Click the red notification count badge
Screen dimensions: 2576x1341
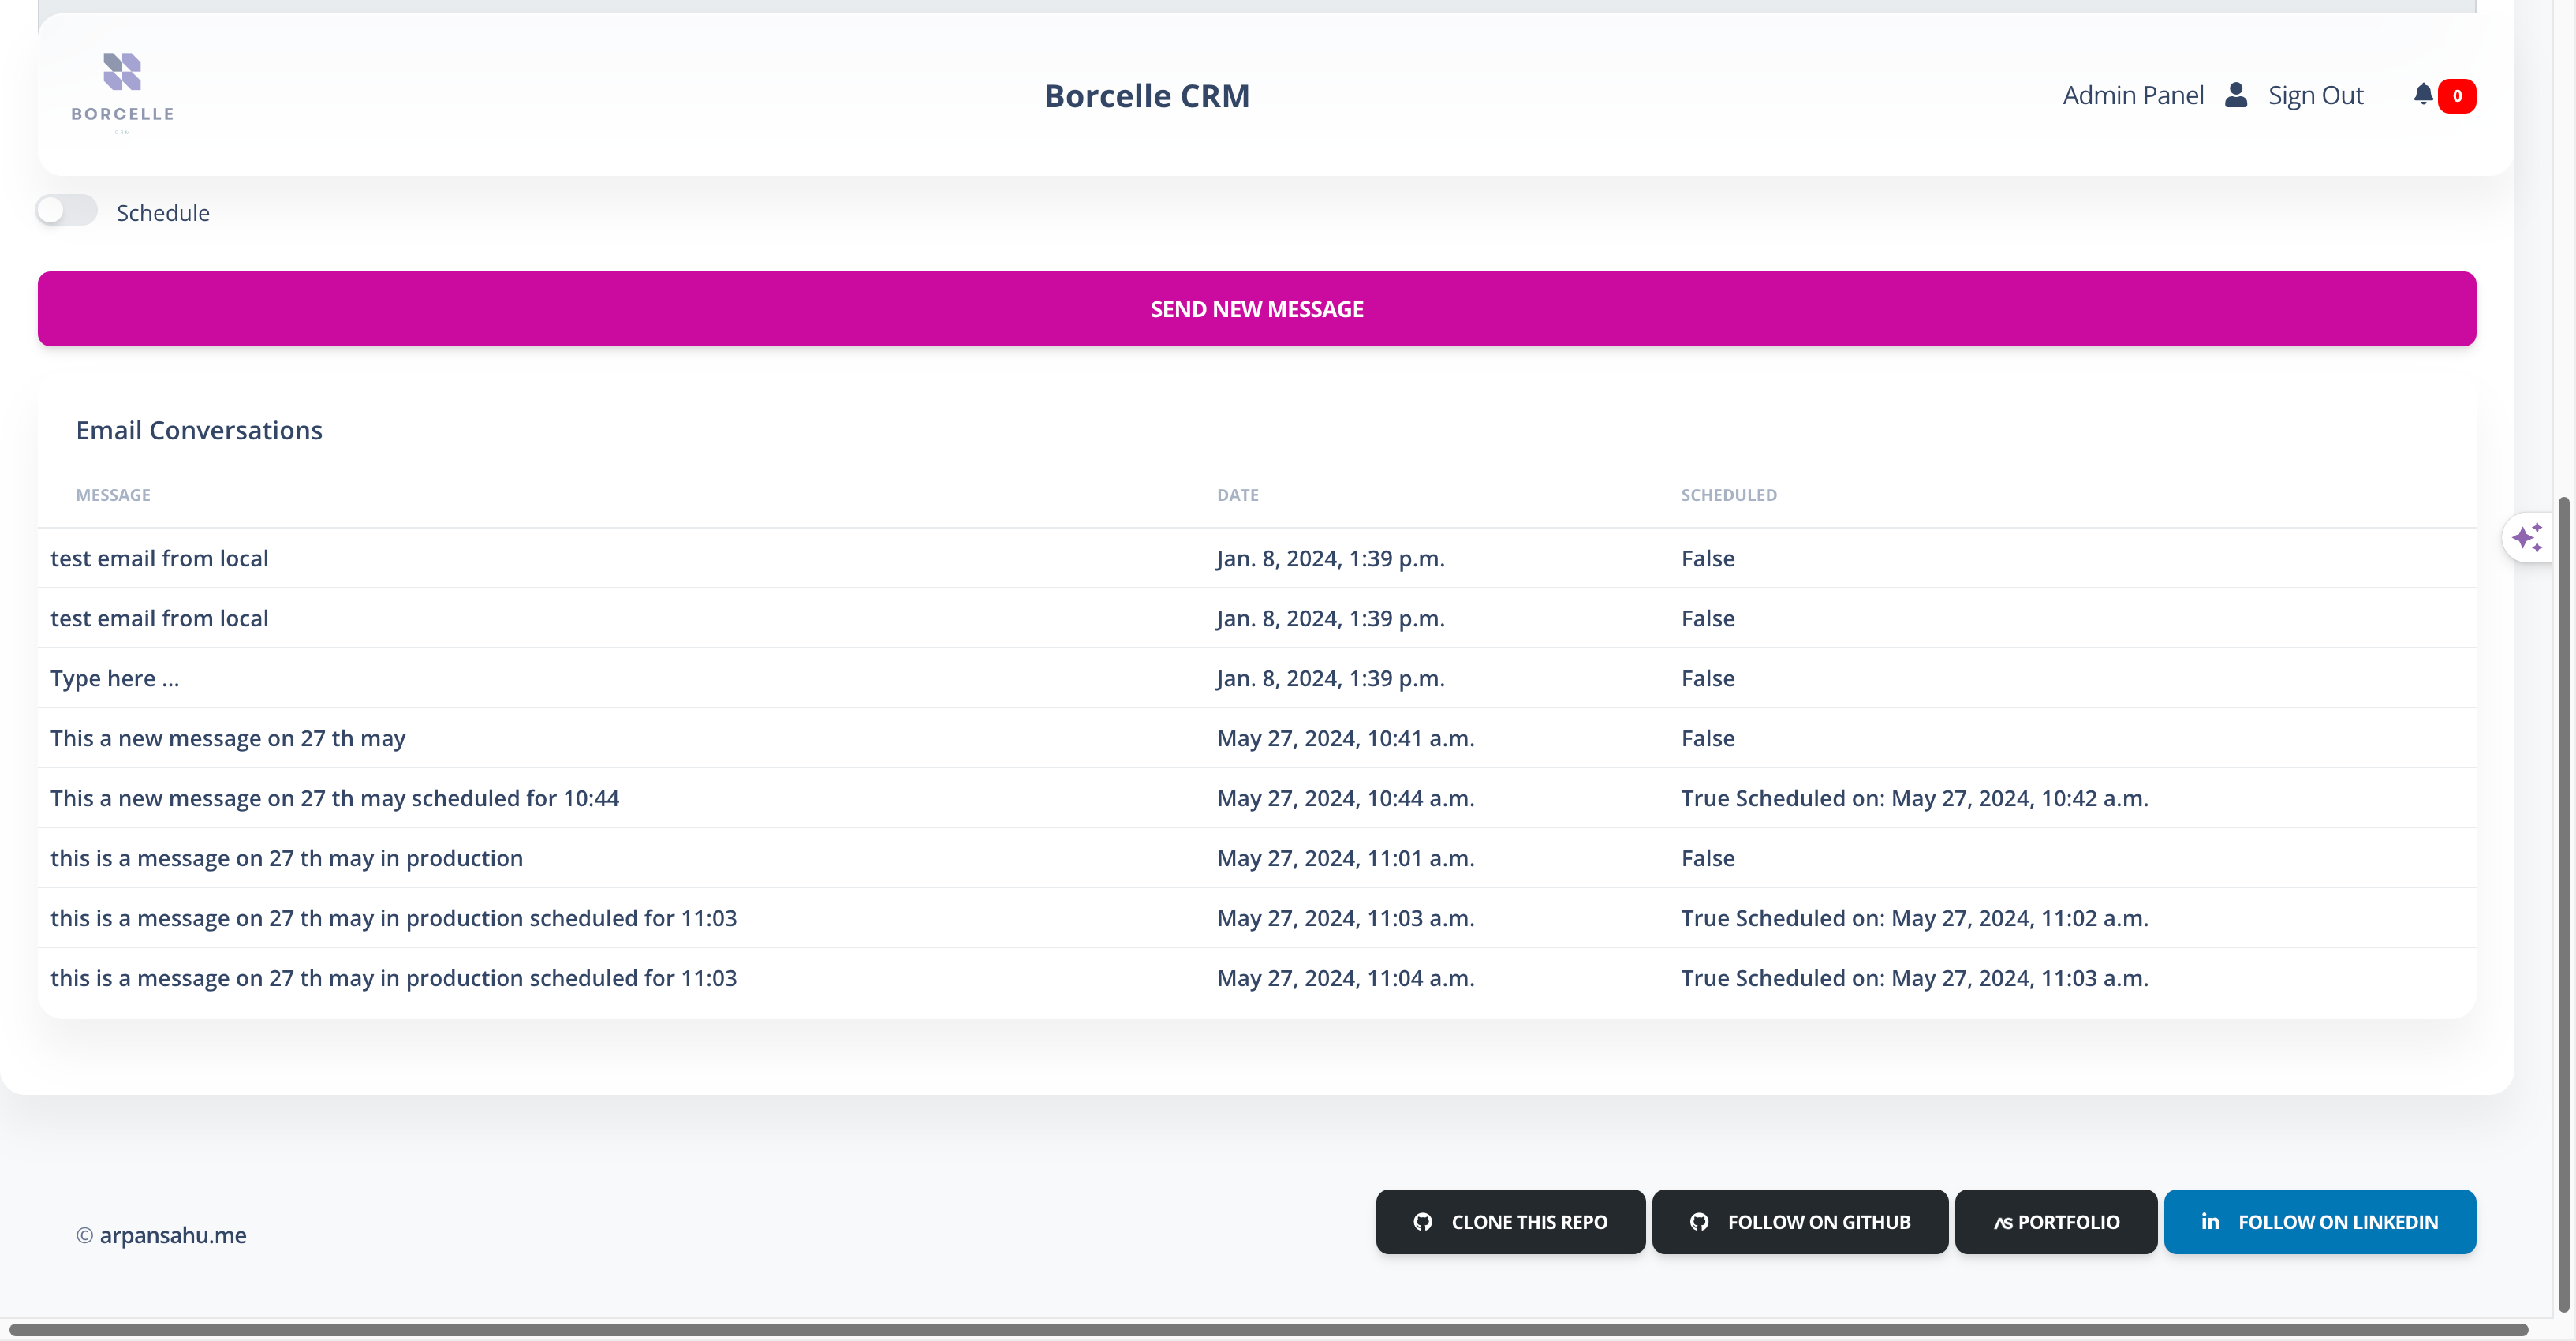(x=2456, y=96)
